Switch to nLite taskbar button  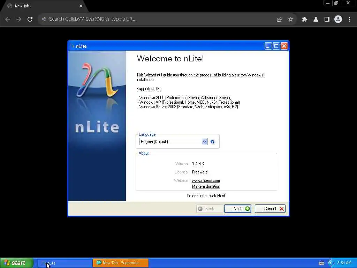pos(64,263)
